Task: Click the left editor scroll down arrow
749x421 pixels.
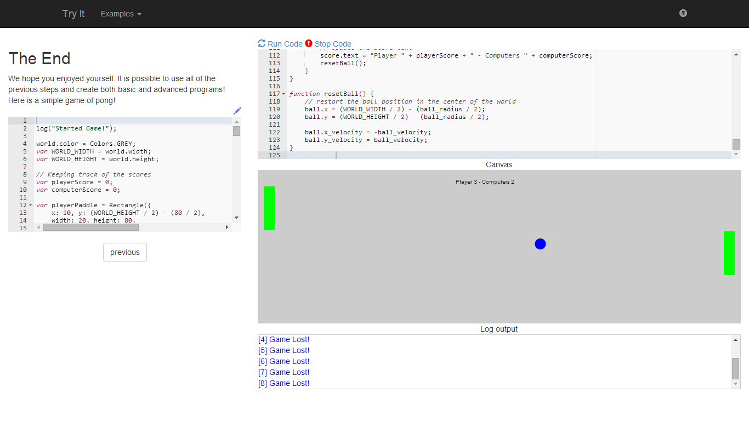Action: point(236,218)
